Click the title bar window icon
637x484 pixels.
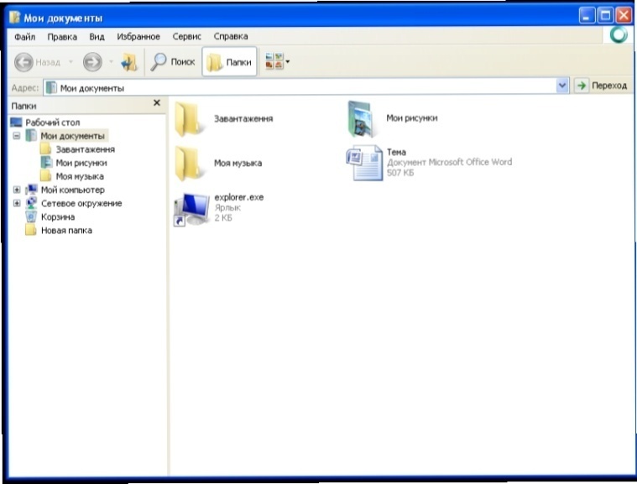(14, 18)
